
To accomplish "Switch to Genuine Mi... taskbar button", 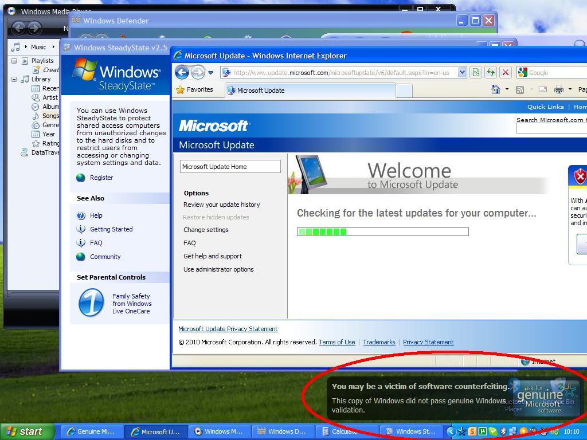I will tap(91, 431).
